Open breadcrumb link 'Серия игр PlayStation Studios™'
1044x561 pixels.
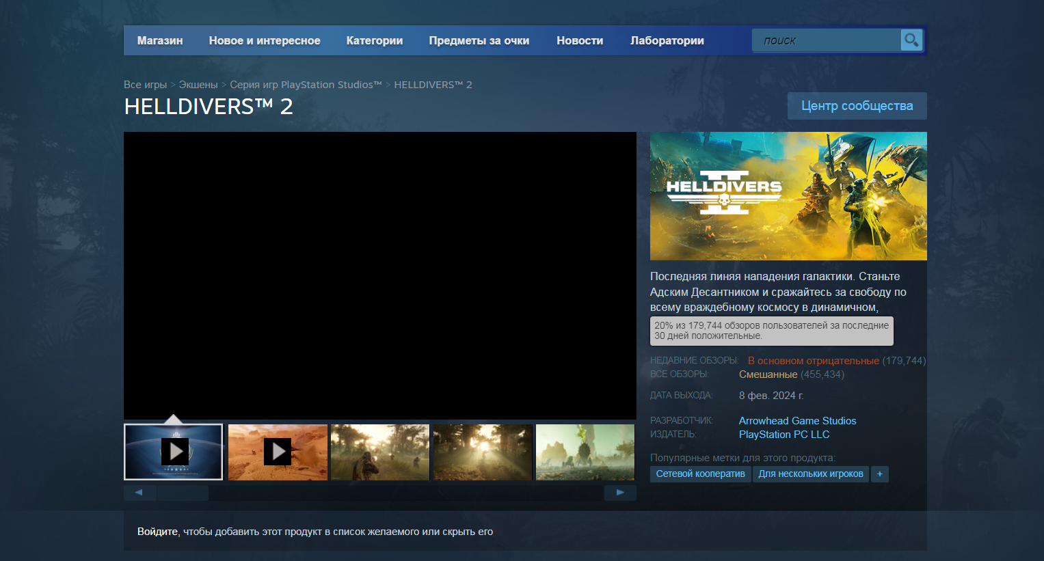tap(306, 84)
